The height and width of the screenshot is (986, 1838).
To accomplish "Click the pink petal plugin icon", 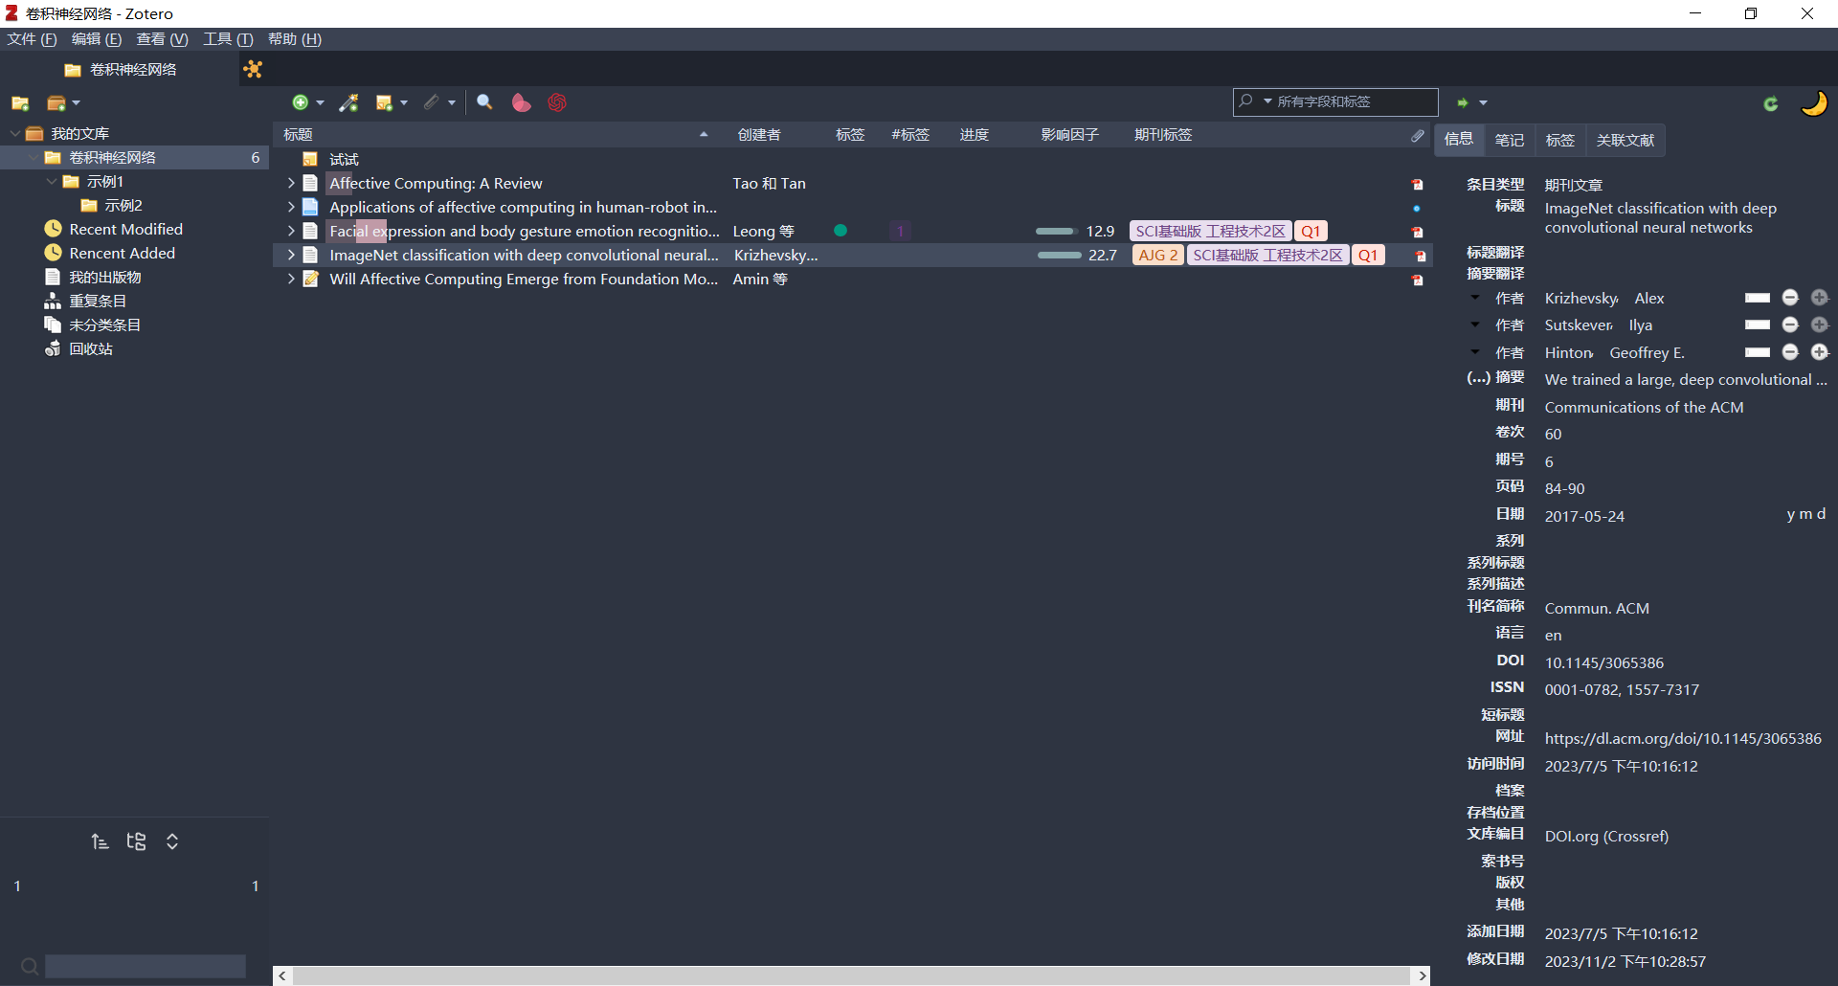I will 521,102.
